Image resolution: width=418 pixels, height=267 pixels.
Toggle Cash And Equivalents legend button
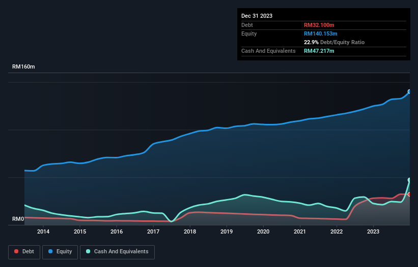117,252
